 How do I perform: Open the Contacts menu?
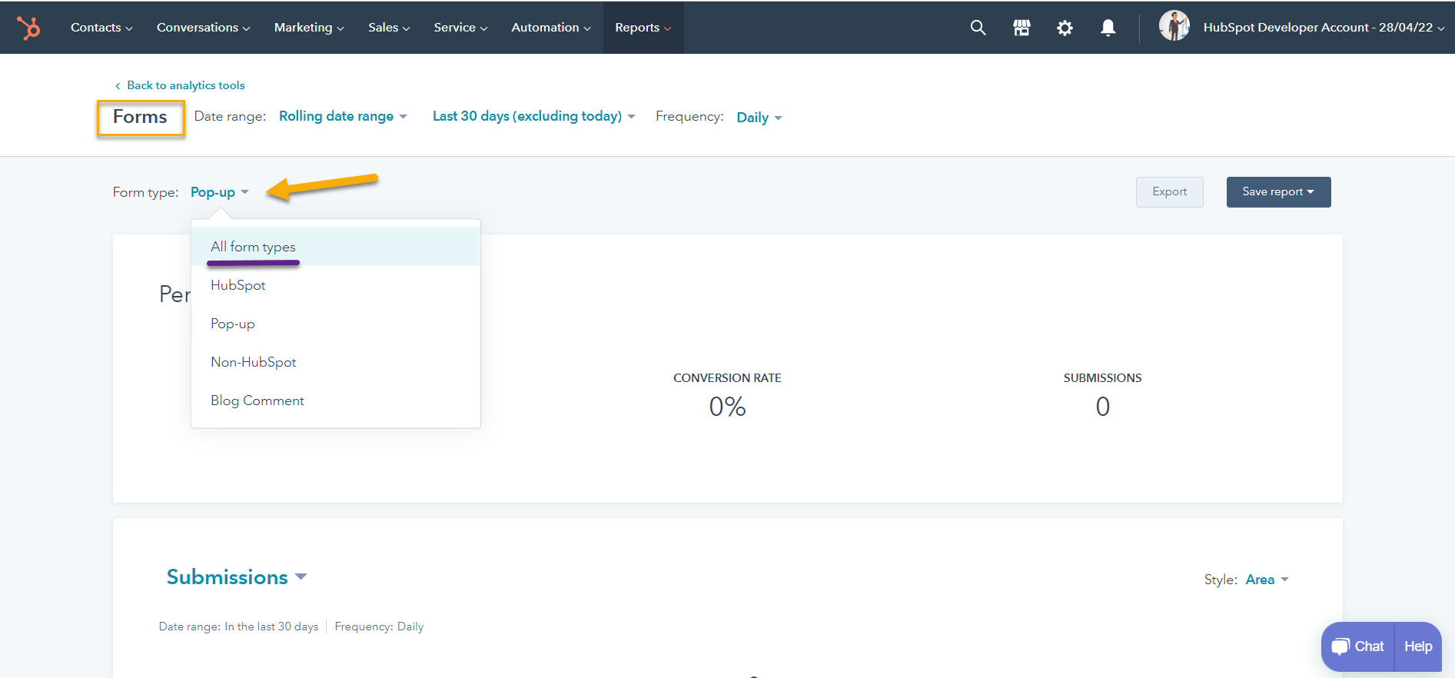(x=101, y=28)
